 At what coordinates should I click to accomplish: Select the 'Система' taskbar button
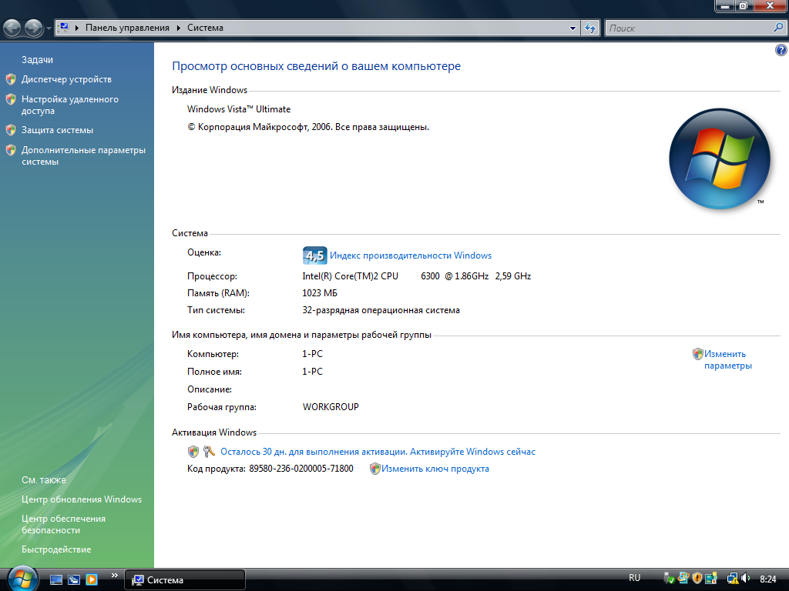click(185, 580)
